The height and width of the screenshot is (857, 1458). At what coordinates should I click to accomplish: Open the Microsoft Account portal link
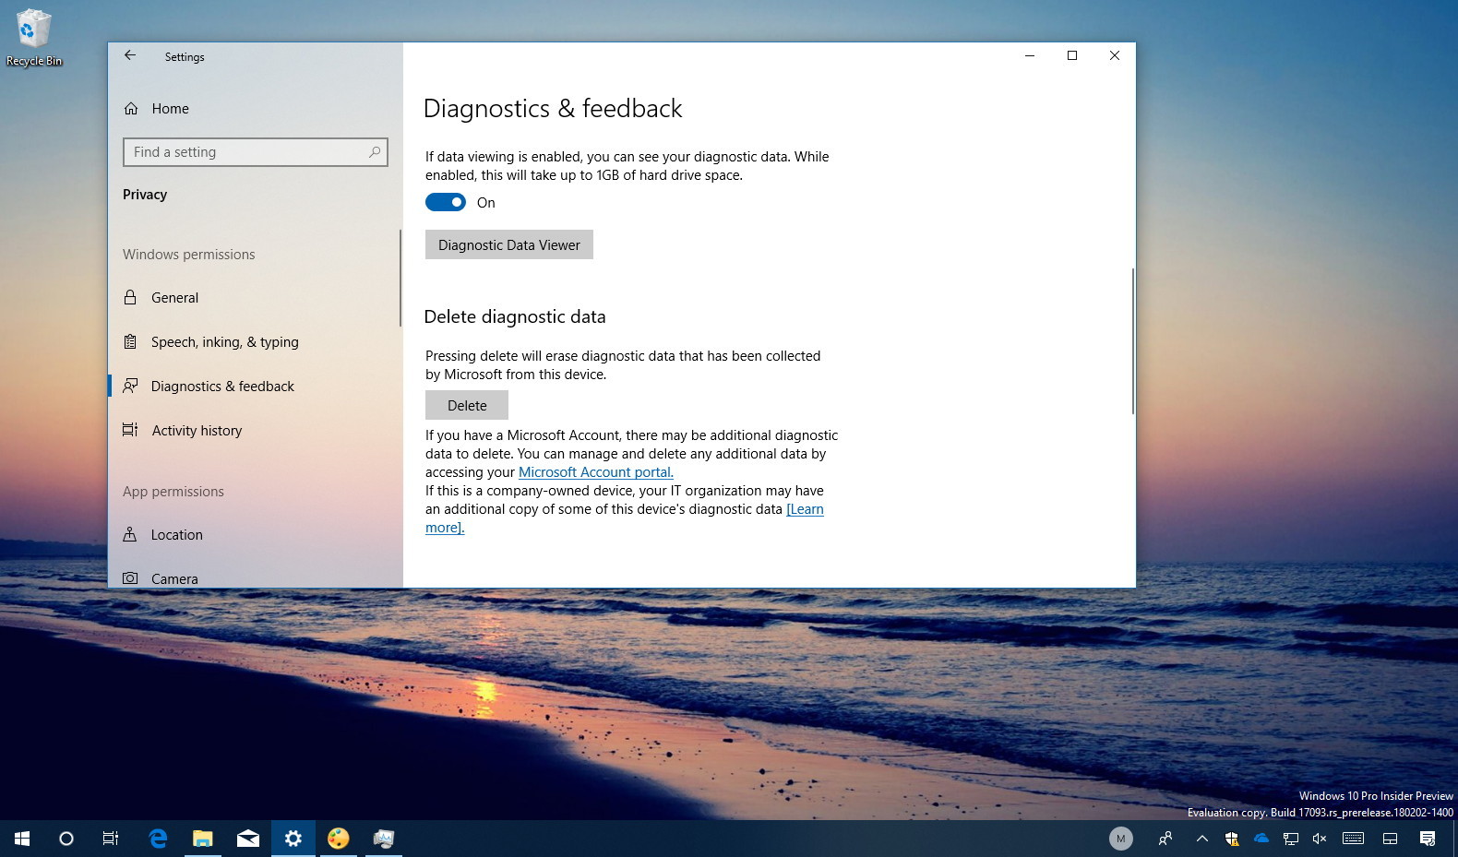(x=596, y=472)
